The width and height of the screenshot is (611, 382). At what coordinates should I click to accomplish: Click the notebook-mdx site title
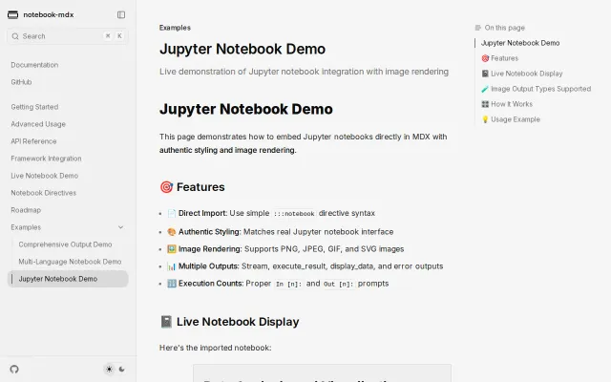point(49,15)
